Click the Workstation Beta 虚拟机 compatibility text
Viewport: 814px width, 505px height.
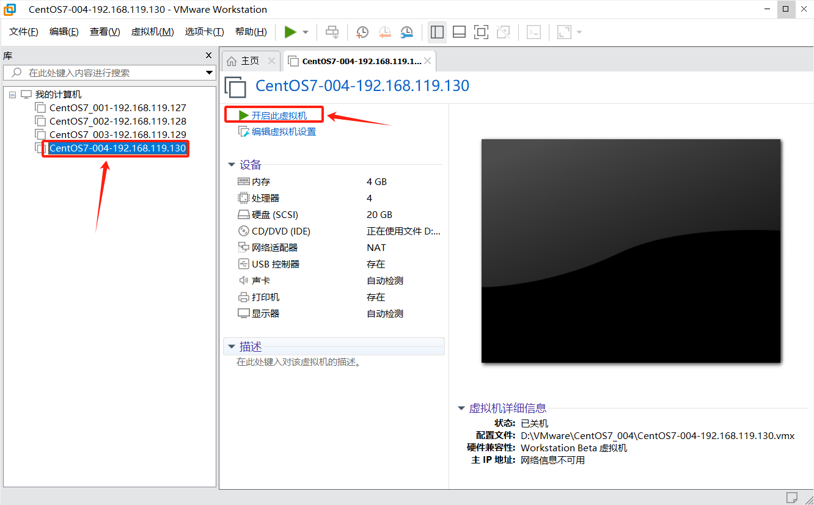(574, 448)
